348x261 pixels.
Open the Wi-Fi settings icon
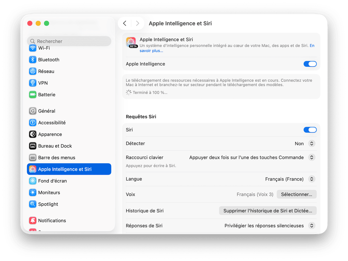[33, 48]
